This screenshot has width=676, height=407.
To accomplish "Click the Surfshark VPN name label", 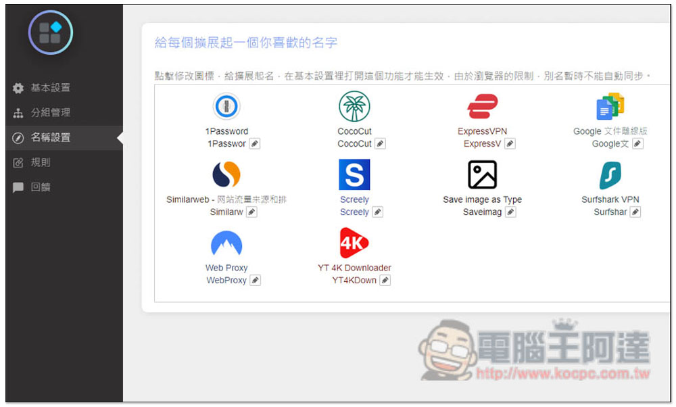I will click(610, 199).
